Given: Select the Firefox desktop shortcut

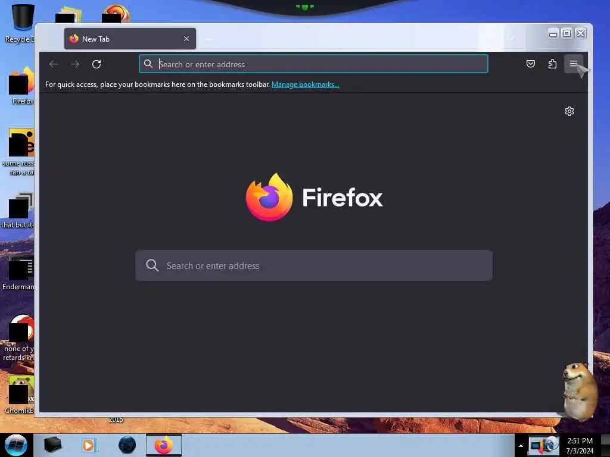Looking at the screenshot, I should 21,86.
